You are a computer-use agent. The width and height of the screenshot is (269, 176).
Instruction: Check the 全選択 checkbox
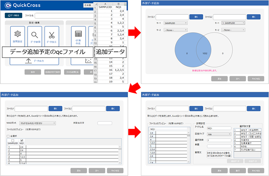pyautogui.click(x=8, y=136)
